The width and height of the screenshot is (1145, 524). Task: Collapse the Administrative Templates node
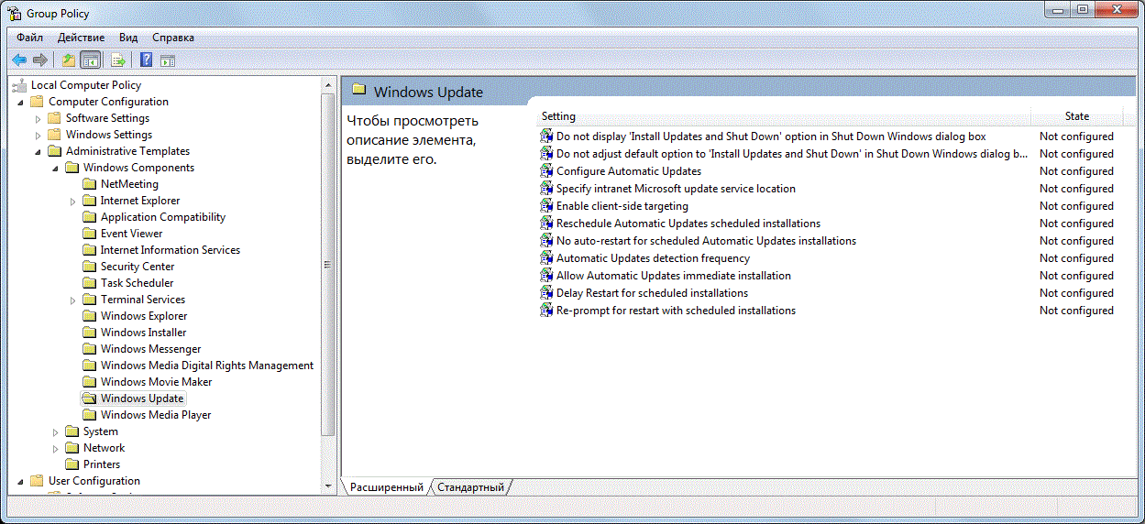point(38,151)
